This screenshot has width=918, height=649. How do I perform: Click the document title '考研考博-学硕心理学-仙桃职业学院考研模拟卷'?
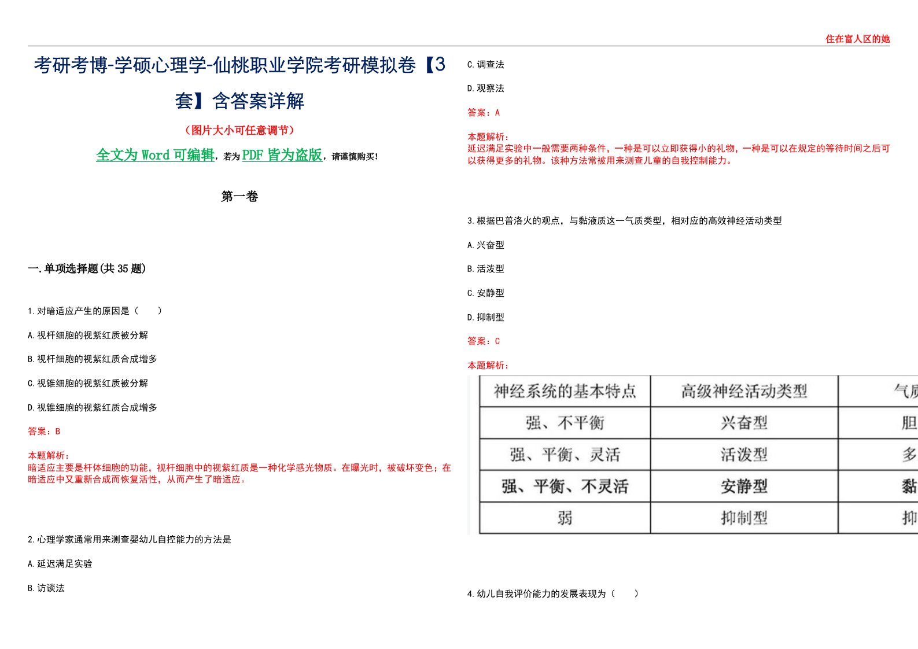pyautogui.click(x=239, y=83)
